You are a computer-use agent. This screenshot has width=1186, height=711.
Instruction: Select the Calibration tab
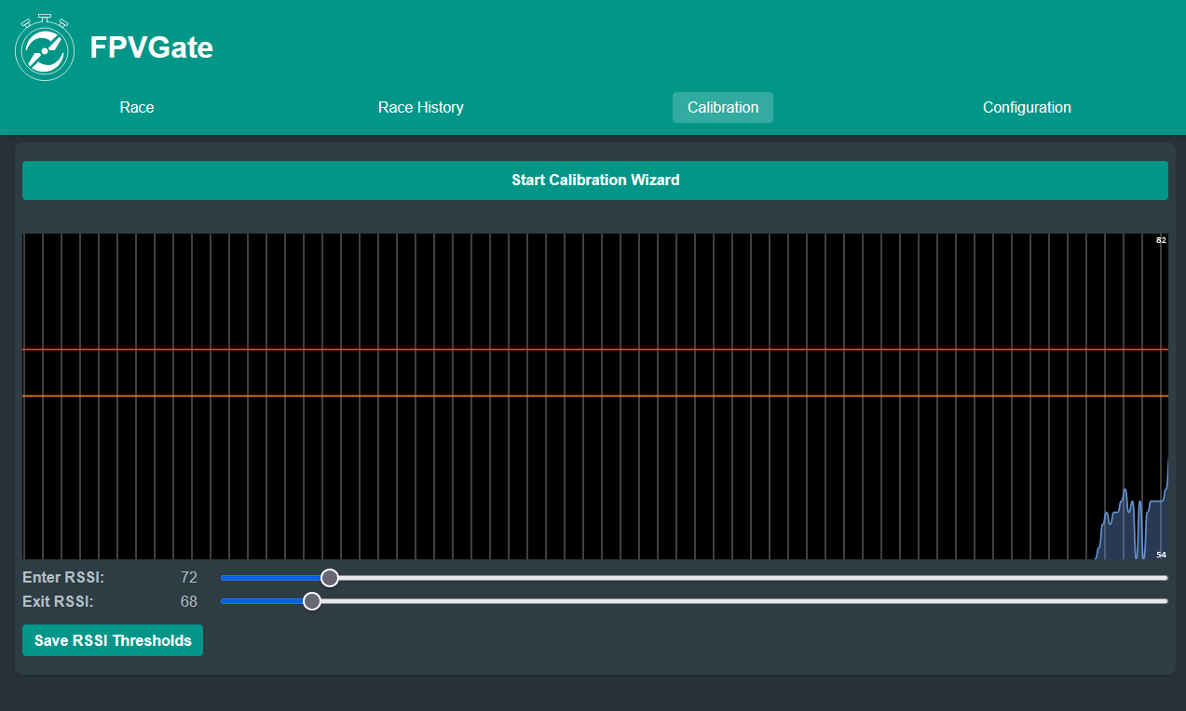tap(722, 107)
